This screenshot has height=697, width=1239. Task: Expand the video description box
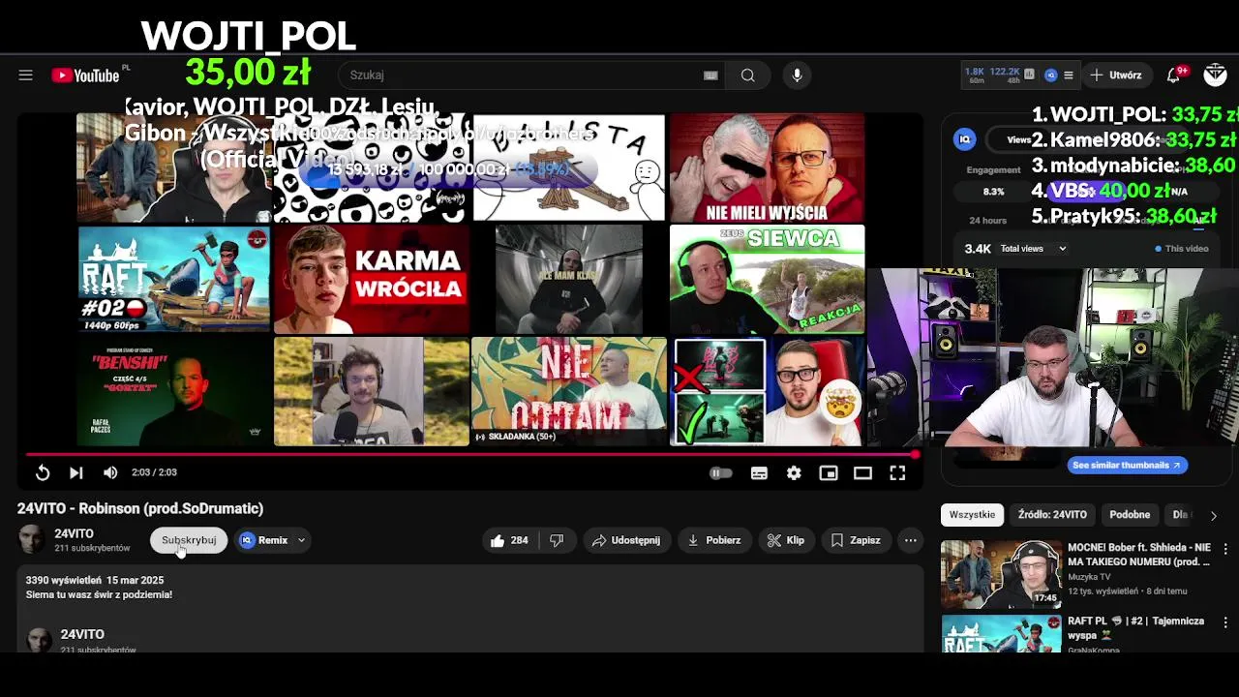tap(470, 608)
